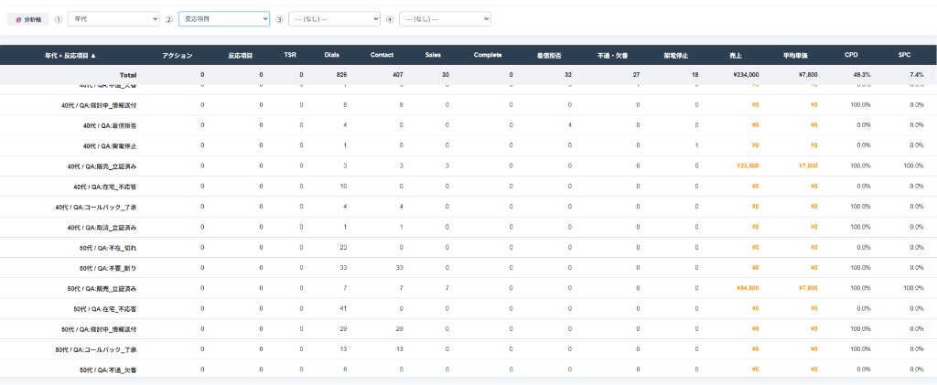Open the second axis dropdown showing 反応項目
The width and height of the screenshot is (937, 385).
pos(224,19)
